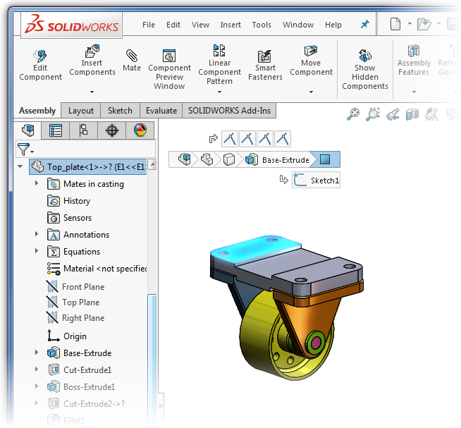Expand the Mates in casting node

37,184
